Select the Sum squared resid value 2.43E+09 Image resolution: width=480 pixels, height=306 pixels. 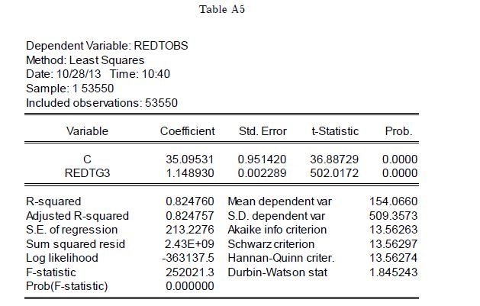190,244
